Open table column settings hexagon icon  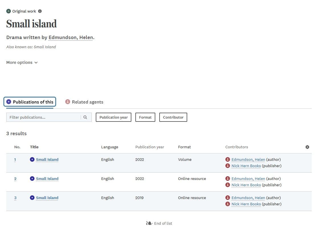pos(307,147)
